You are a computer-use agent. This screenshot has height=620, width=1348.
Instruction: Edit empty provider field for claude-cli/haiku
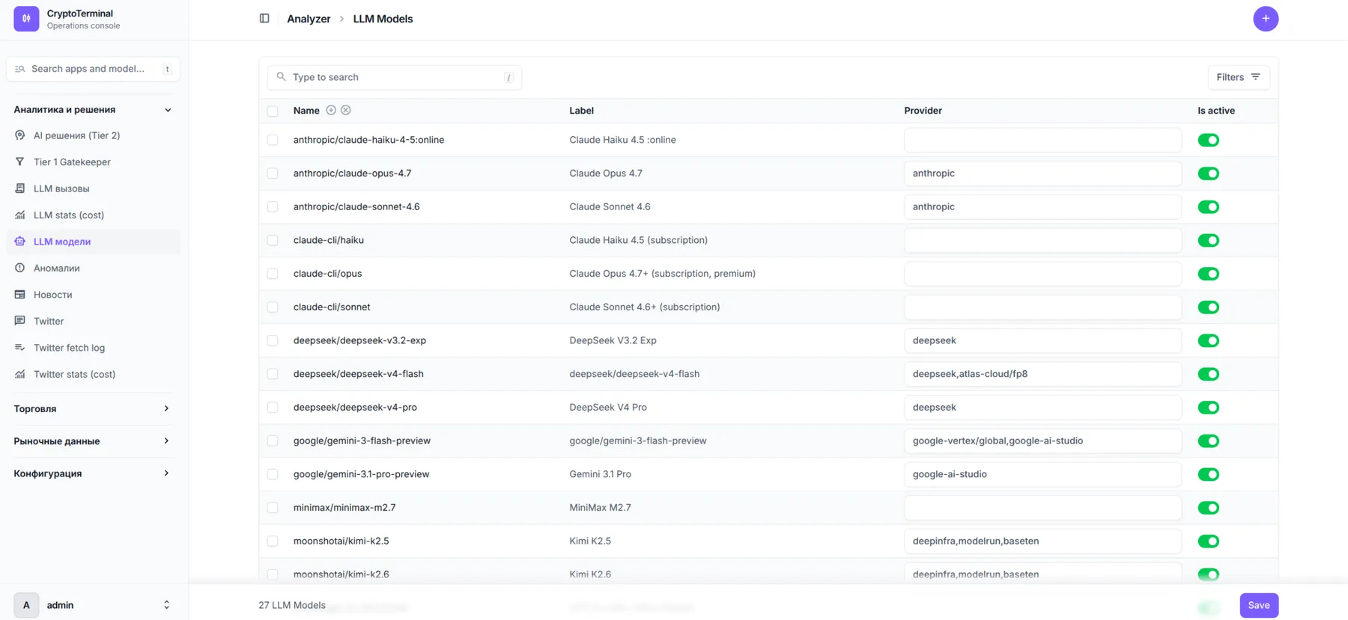[1042, 240]
